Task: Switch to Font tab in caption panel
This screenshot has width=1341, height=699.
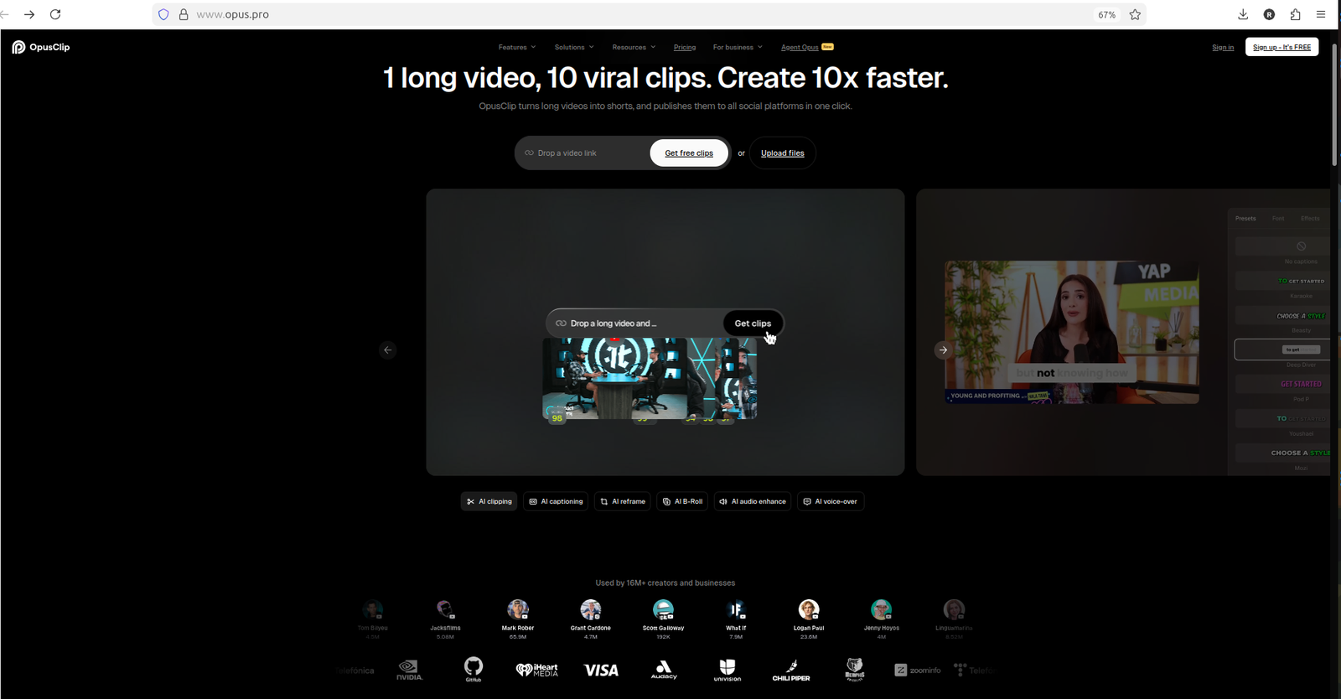Action: point(1278,218)
